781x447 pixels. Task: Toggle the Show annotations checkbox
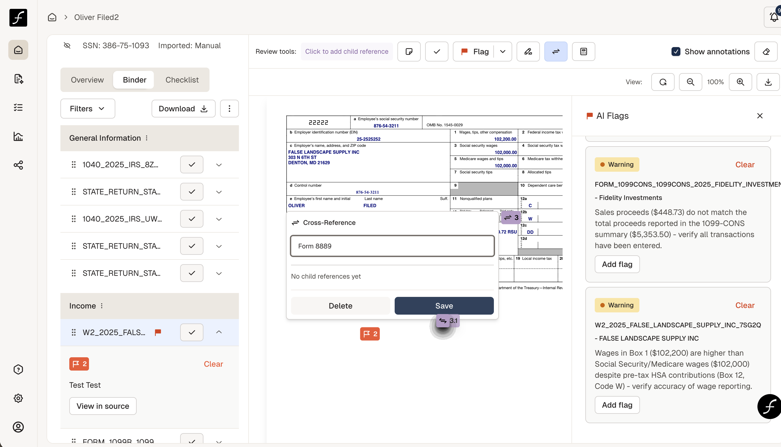(676, 51)
